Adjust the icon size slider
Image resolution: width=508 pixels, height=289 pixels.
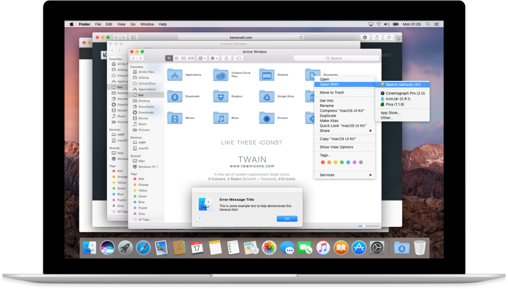(368, 226)
